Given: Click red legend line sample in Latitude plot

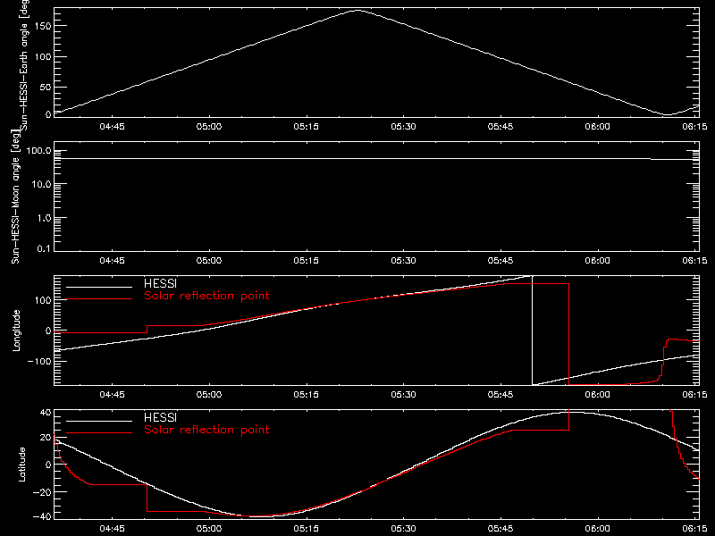Looking at the screenshot, I should pyautogui.click(x=99, y=433).
